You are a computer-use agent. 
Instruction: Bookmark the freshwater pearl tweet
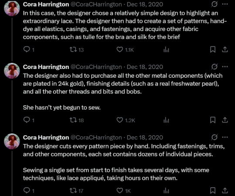(x=213, y=120)
